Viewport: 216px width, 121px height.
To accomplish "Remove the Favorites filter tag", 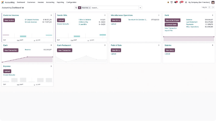I will tap(90, 8).
